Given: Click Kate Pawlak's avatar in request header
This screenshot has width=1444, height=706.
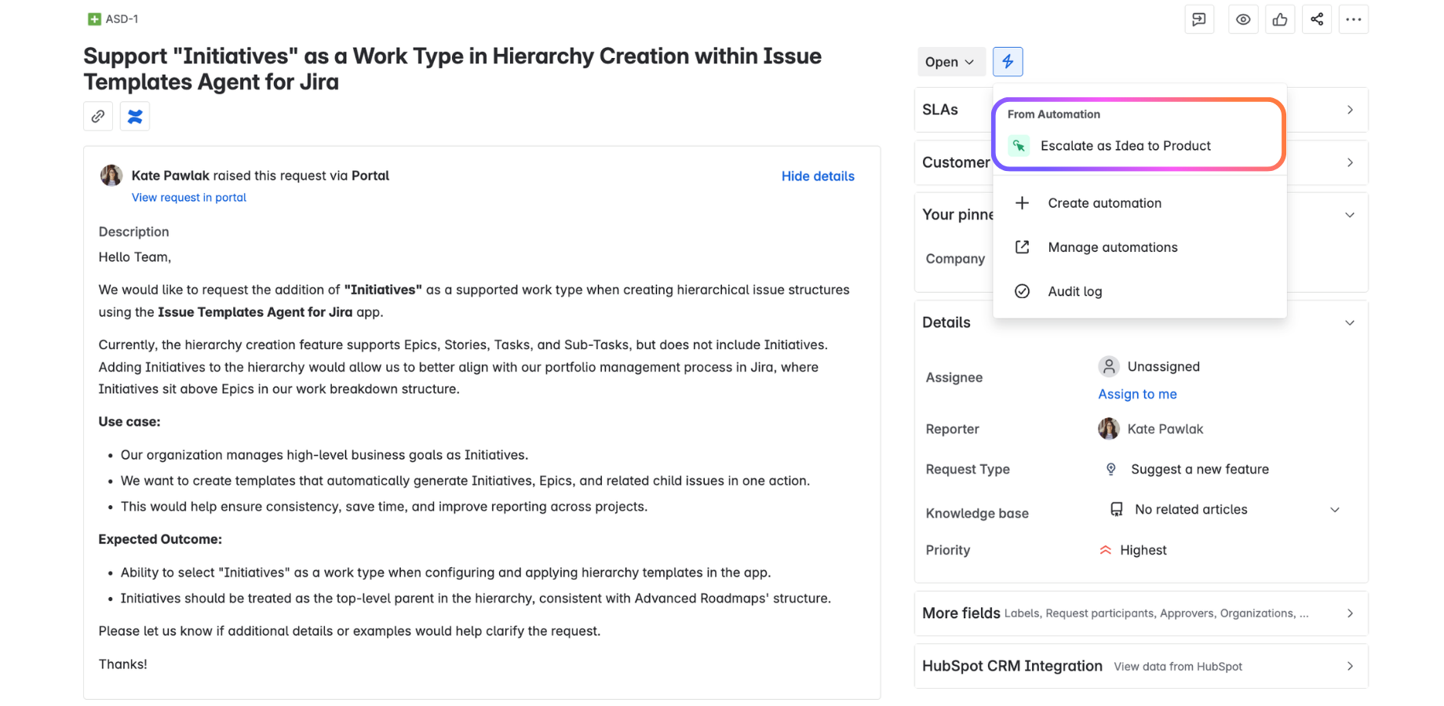Looking at the screenshot, I should click(x=111, y=175).
